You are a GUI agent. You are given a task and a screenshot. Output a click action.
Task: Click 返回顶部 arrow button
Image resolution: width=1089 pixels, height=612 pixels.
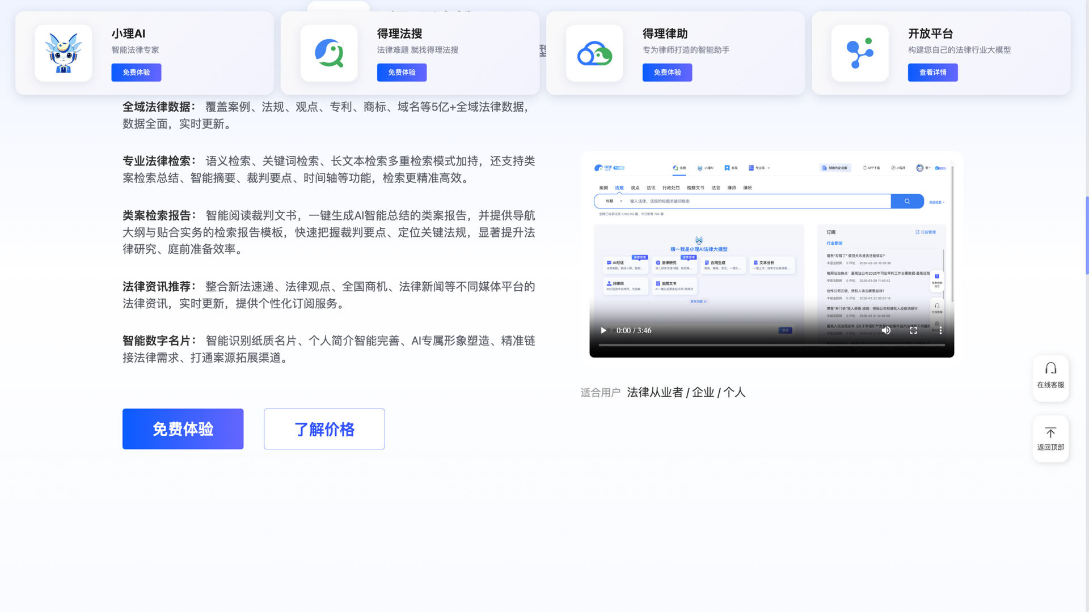(1050, 439)
